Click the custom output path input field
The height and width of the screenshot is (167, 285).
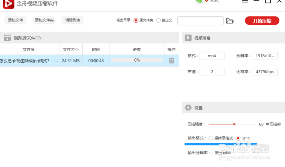click(x=200, y=21)
